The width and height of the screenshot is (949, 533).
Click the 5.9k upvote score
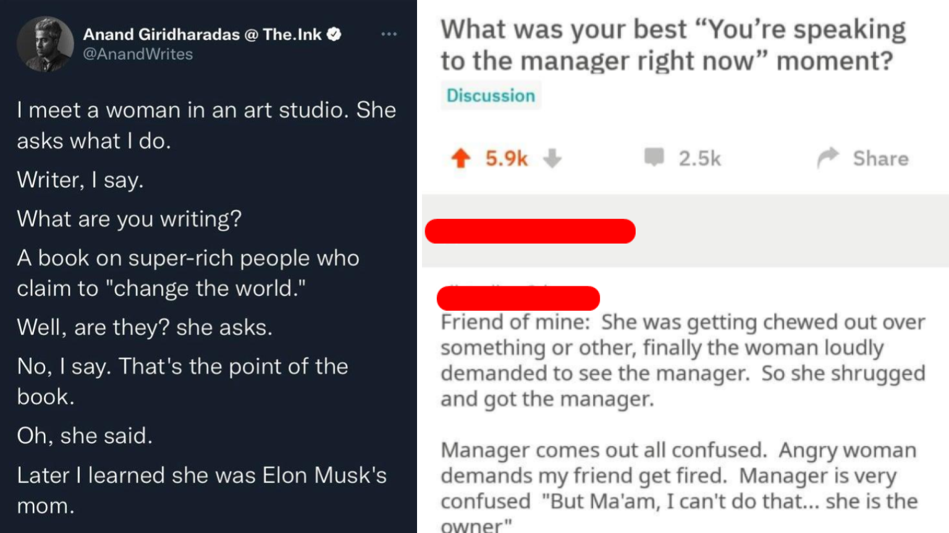505,158
